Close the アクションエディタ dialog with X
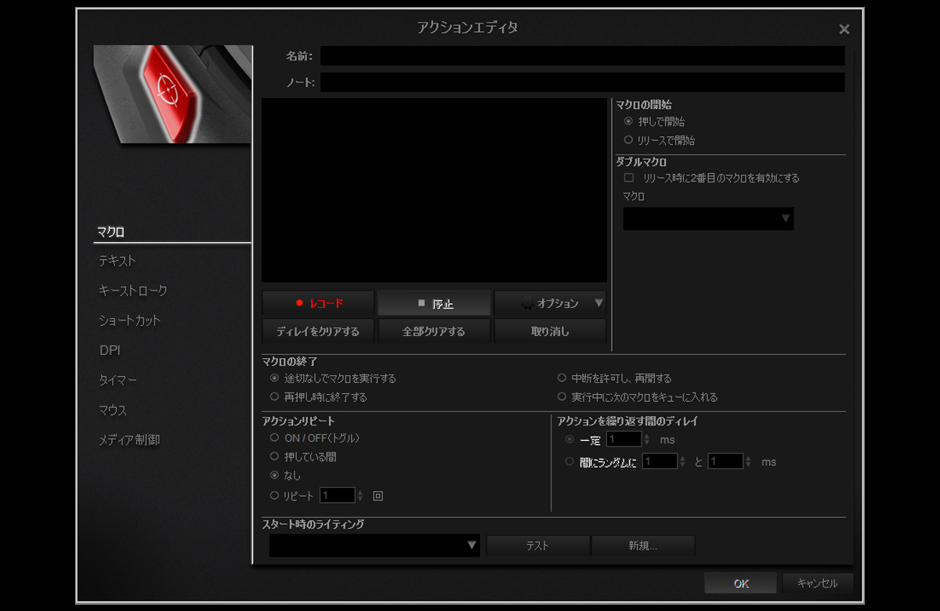940x611 pixels. (x=844, y=29)
